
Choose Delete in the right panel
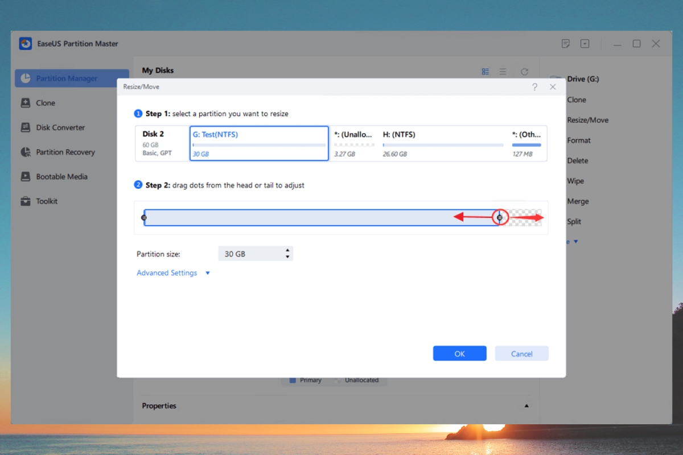pyautogui.click(x=578, y=161)
